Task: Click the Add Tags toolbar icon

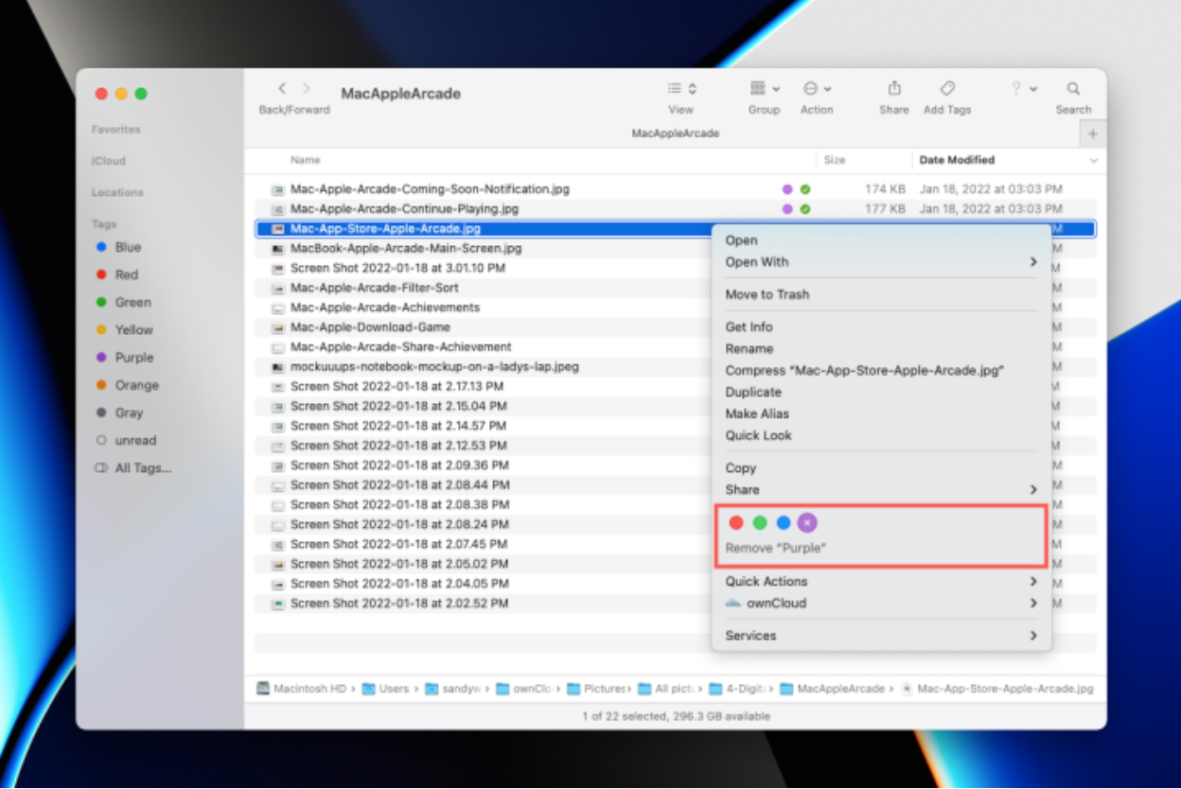Action: [947, 88]
